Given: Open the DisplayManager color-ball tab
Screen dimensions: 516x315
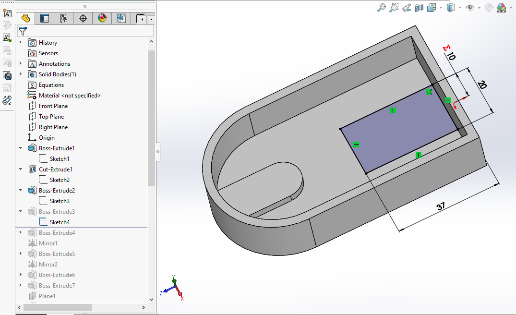Looking at the screenshot, I should [x=102, y=18].
